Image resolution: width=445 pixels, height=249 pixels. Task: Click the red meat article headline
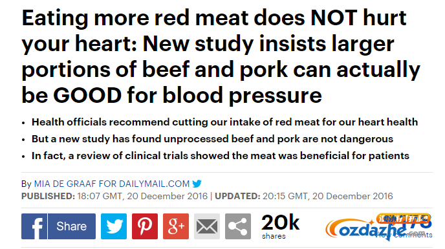point(221,56)
